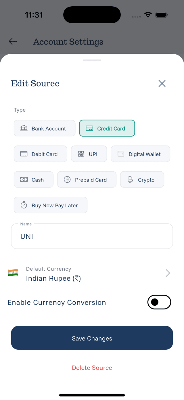This screenshot has height=400, width=184.
Task: Click the QR code icon on UPI
Action: click(x=81, y=154)
